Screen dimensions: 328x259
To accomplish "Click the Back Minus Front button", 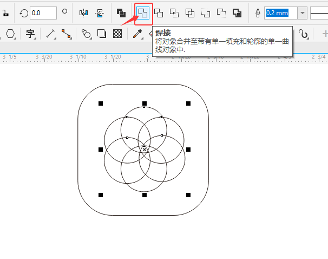I will click(221, 13).
